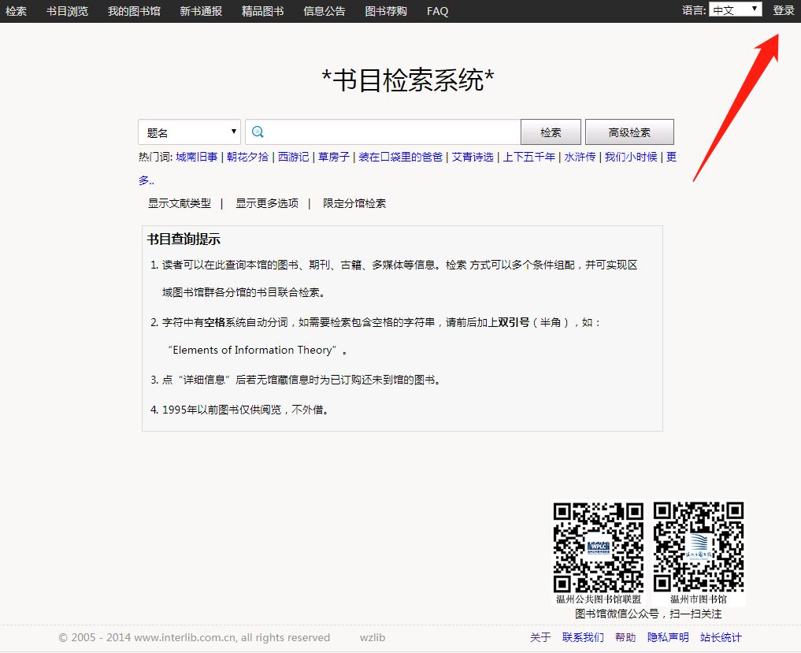Expand 显示文献类型 options
The width and height of the screenshot is (801, 653).
click(180, 203)
